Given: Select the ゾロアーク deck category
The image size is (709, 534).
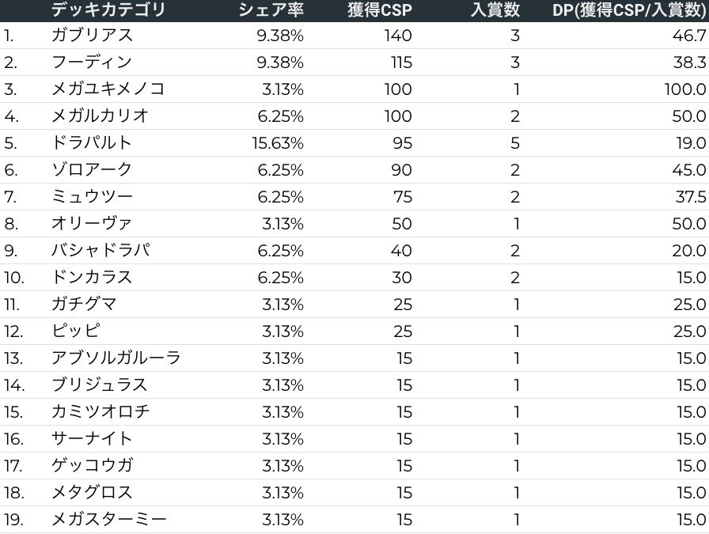Looking at the screenshot, I should click(x=92, y=170).
